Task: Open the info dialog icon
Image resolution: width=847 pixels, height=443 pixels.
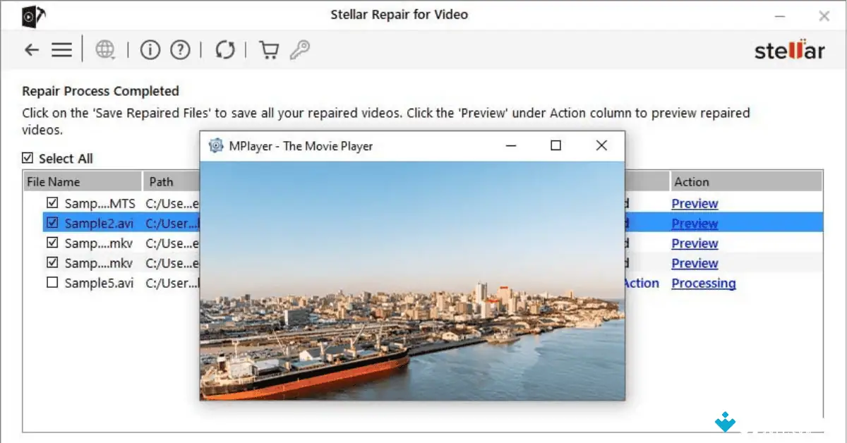Action: 150,49
